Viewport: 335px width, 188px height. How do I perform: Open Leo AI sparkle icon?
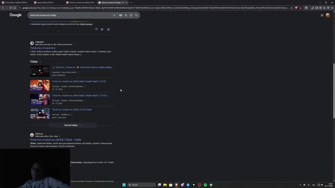click(x=324, y=8)
